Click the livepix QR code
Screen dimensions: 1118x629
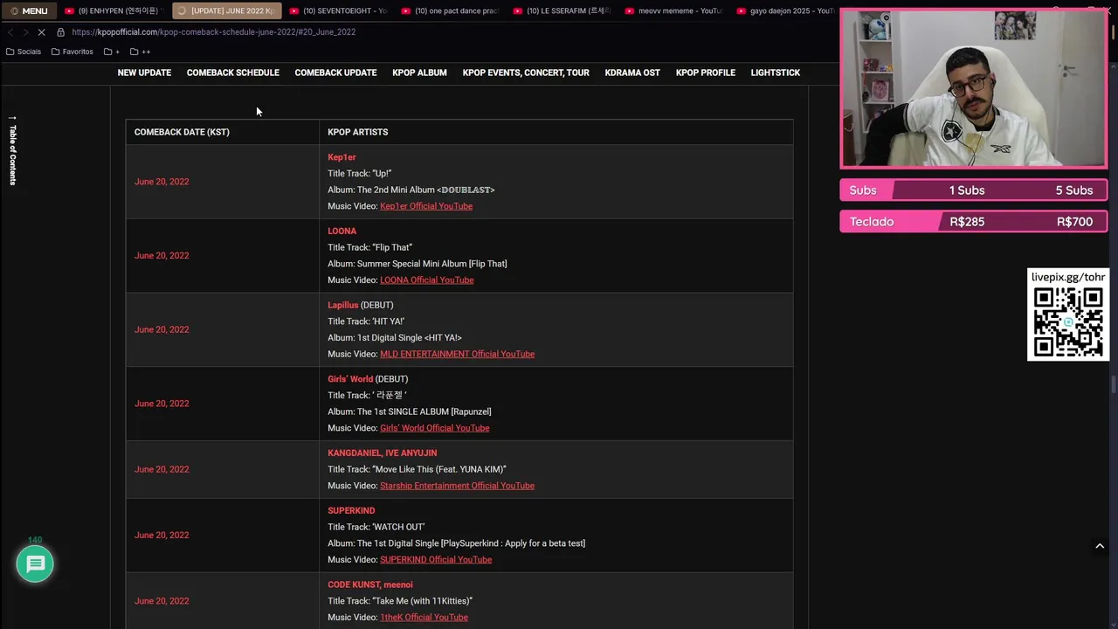coord(1068,322)
